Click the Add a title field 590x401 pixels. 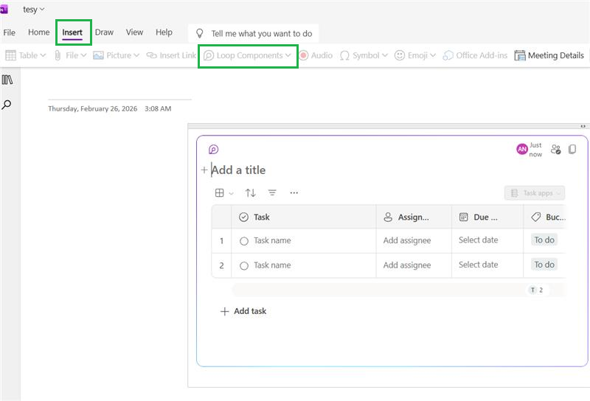(x=238, y=170)
